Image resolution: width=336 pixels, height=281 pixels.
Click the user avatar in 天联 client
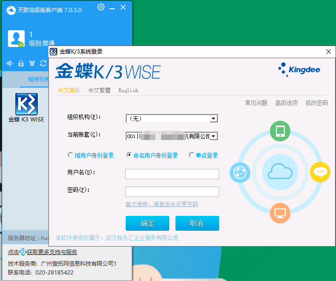pyautogui.click(x=16, y=39)
